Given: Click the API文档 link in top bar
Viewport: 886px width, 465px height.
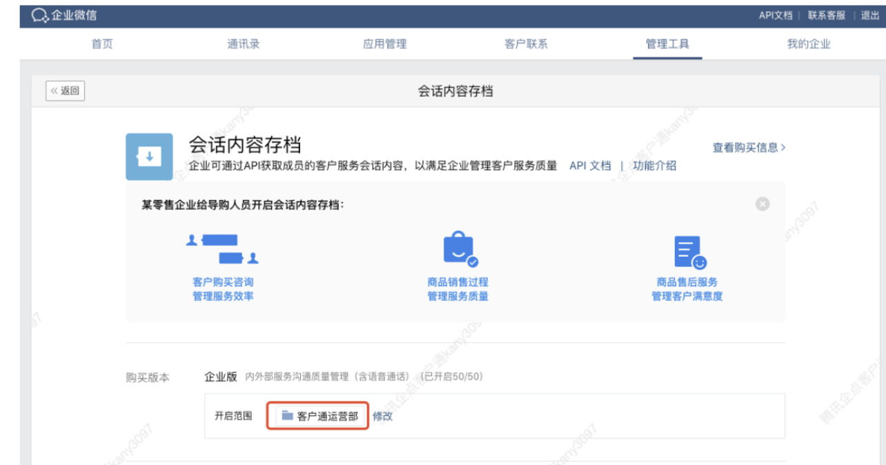Looking at the screenshot, I should [776, 15].
